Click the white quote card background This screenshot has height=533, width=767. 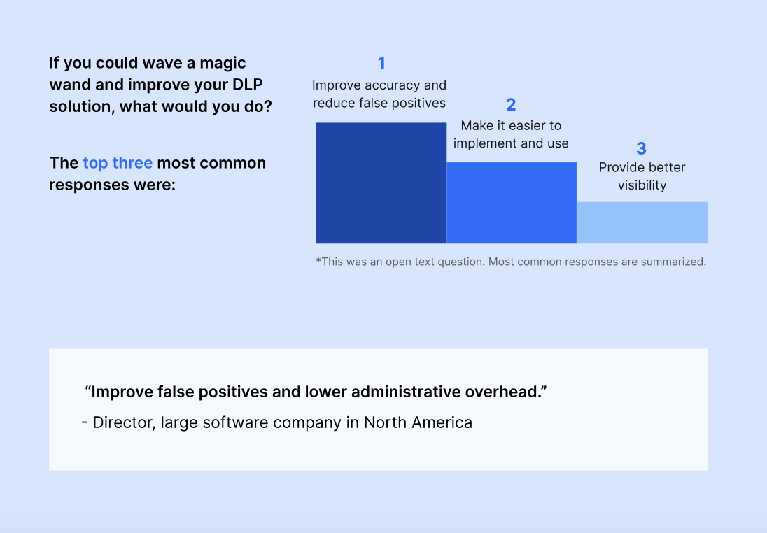pos(378,409)
